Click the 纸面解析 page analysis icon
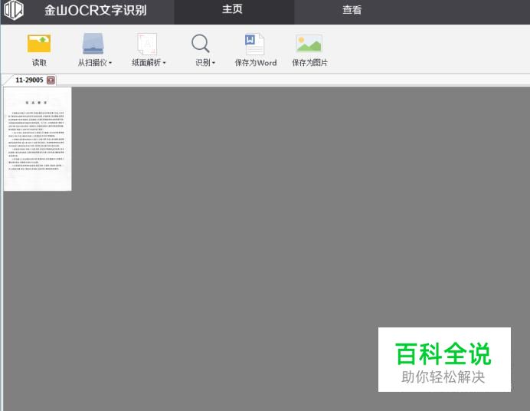 [x=147, y=44]
